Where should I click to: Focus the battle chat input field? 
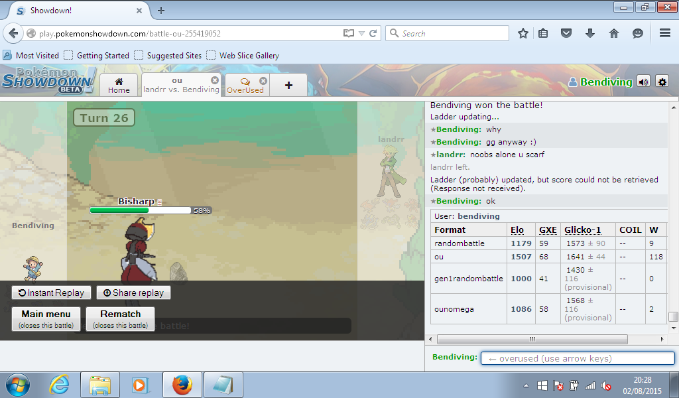pos(578,358)
